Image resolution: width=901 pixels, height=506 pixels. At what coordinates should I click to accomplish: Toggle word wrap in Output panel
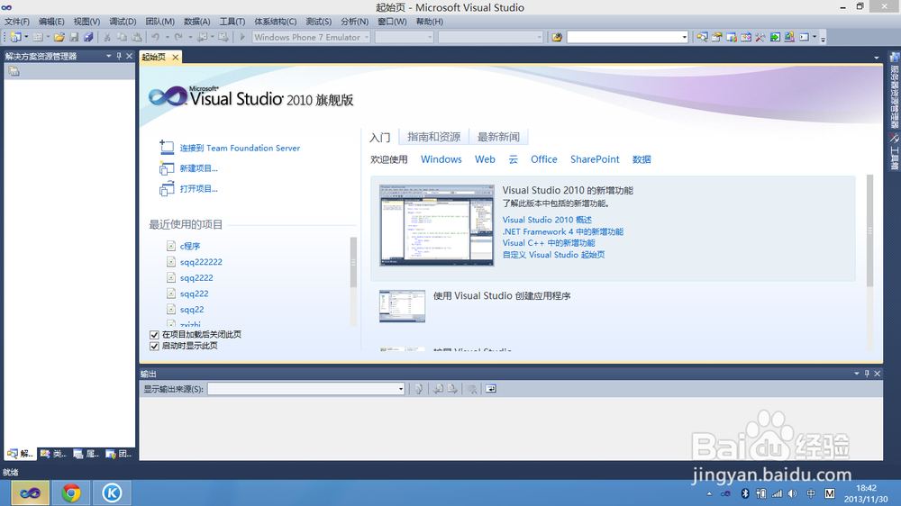point(491,389)
